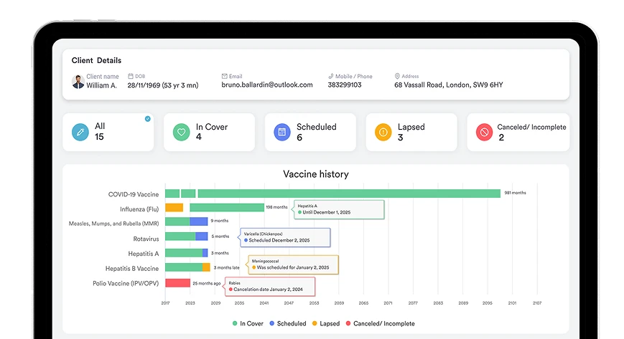Toggle Scheduled series in chart legend
624x339 pixels.
point(287,323)
